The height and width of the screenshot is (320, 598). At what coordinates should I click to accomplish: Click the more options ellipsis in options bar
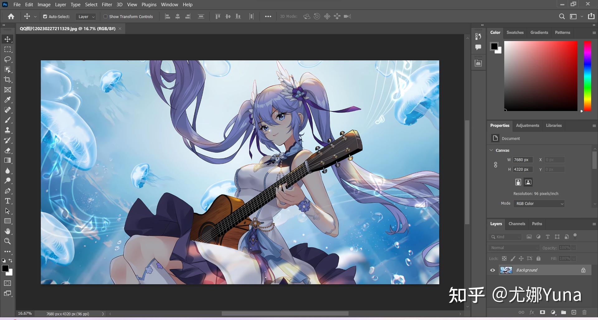(268, 16)
